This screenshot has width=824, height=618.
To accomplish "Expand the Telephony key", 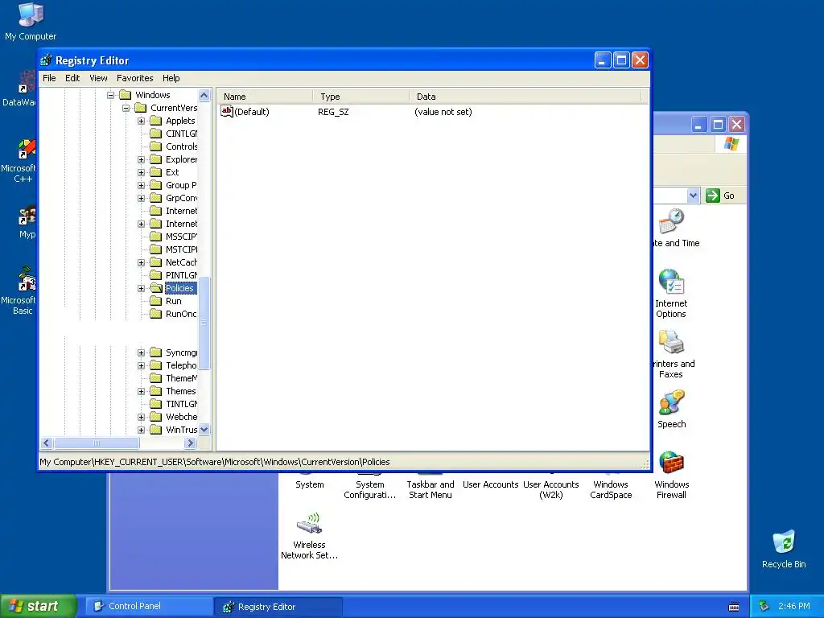I will (141, 366).
